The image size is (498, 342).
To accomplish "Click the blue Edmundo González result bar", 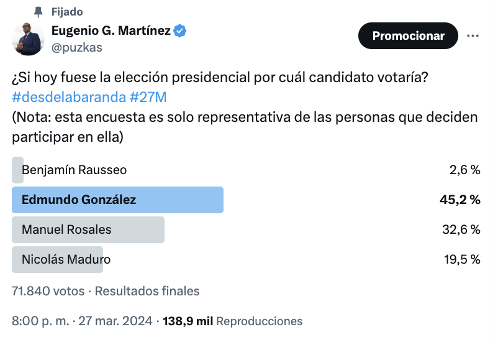I will 117,200.
